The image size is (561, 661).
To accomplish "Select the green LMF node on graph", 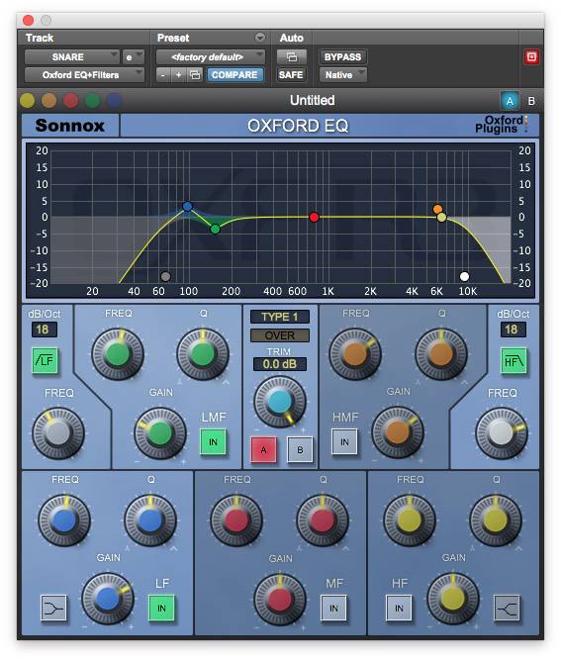I will tap(215, 229).
